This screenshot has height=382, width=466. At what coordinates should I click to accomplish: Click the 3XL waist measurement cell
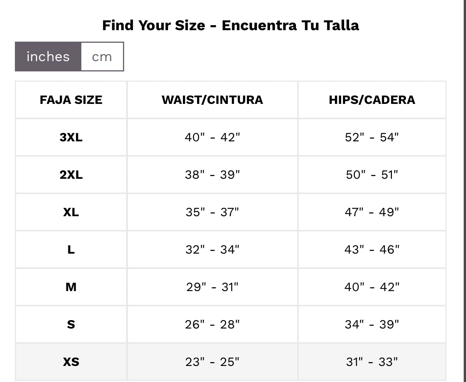[212, 137]
